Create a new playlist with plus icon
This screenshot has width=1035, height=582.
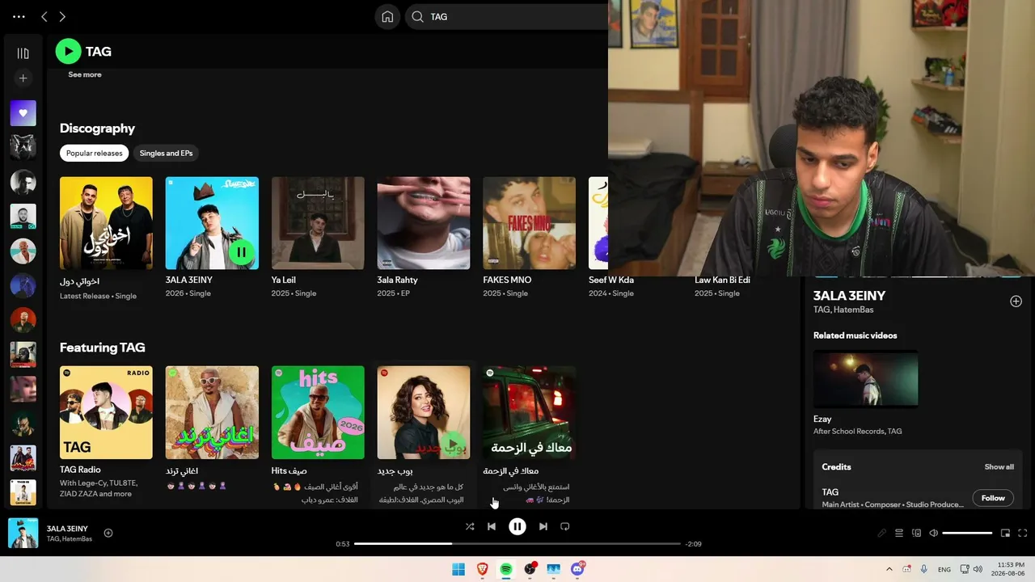(23, 78)
